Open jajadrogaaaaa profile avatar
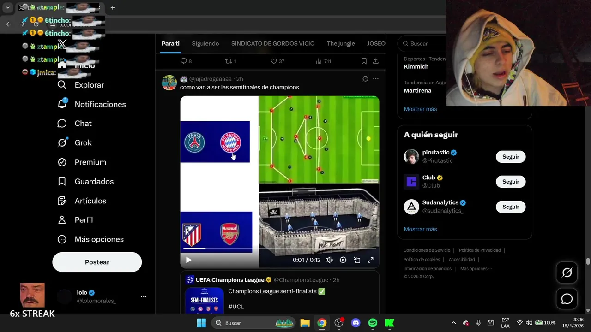 coord(169,83)
